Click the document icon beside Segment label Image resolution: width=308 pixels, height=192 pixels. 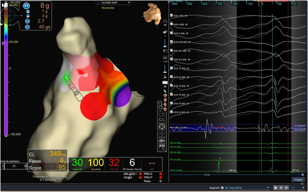[x=222, y=188]
